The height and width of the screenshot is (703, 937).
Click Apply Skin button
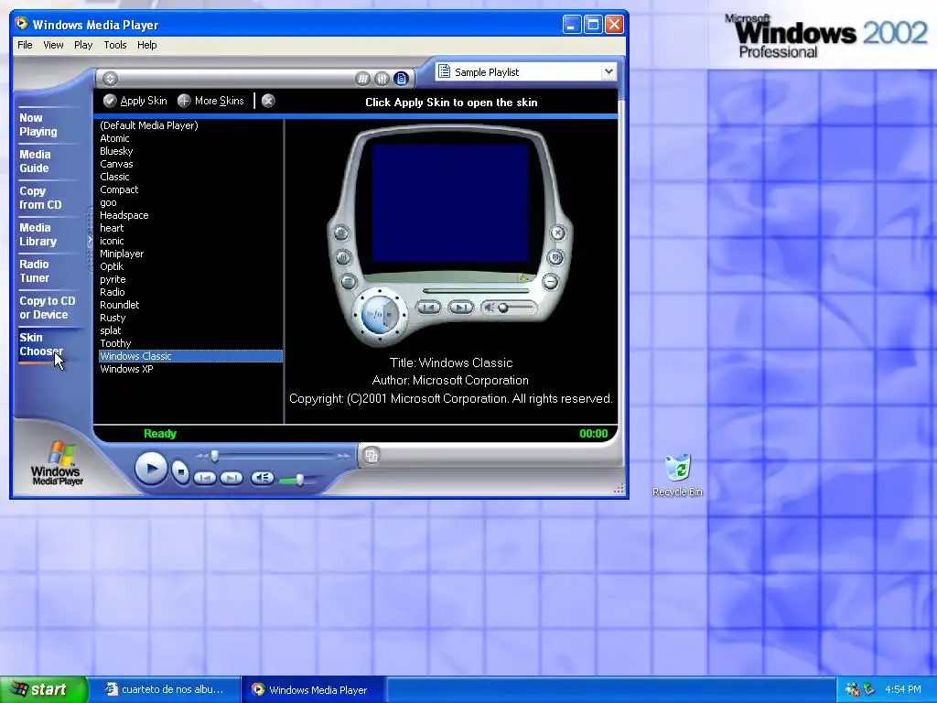(x=135, y=101)
